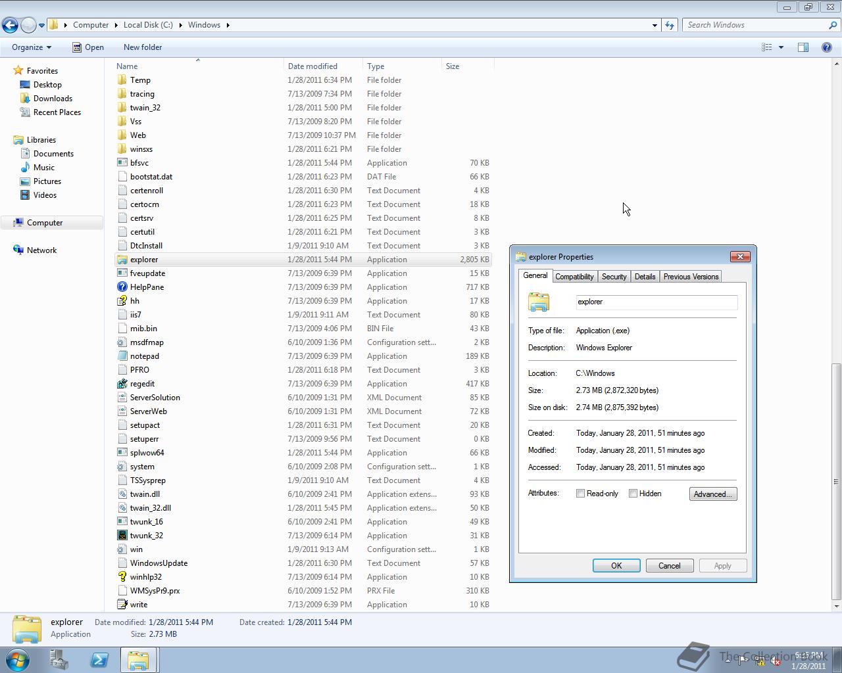
Task: Click the Back navigation arrow button
Action: tap(10, 25)
